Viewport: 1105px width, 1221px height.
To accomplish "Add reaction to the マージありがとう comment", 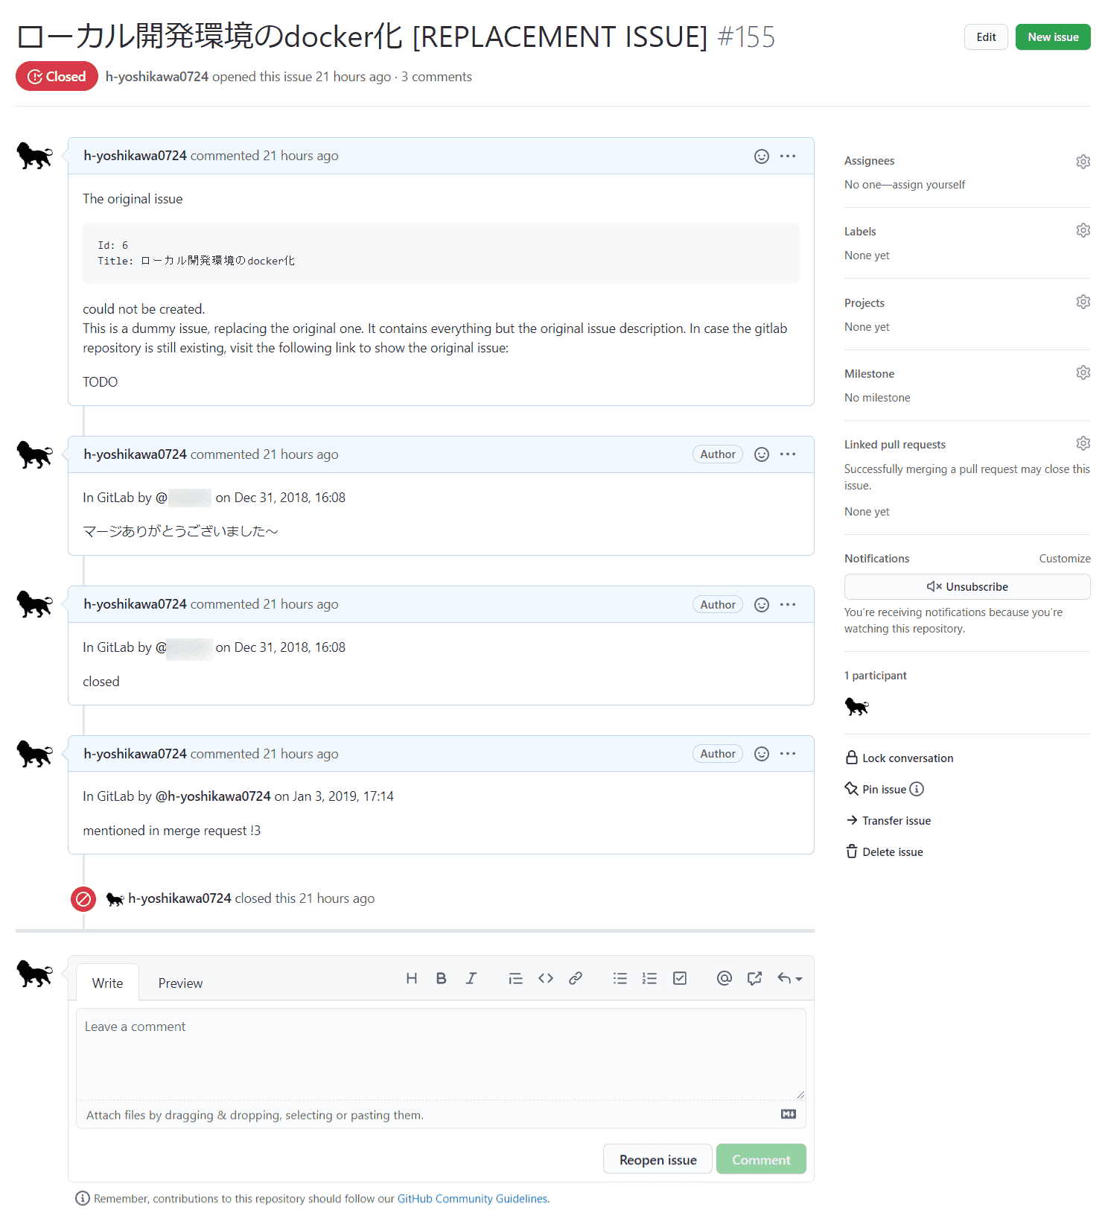I will pyautogui.click(x=761, y=454).
